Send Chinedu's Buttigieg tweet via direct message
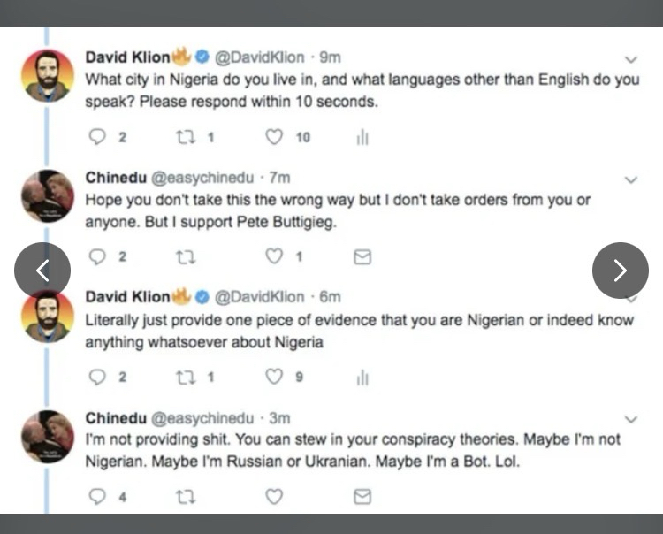The image size is (663, 534). pyautogui.click(x=362, y=256)
